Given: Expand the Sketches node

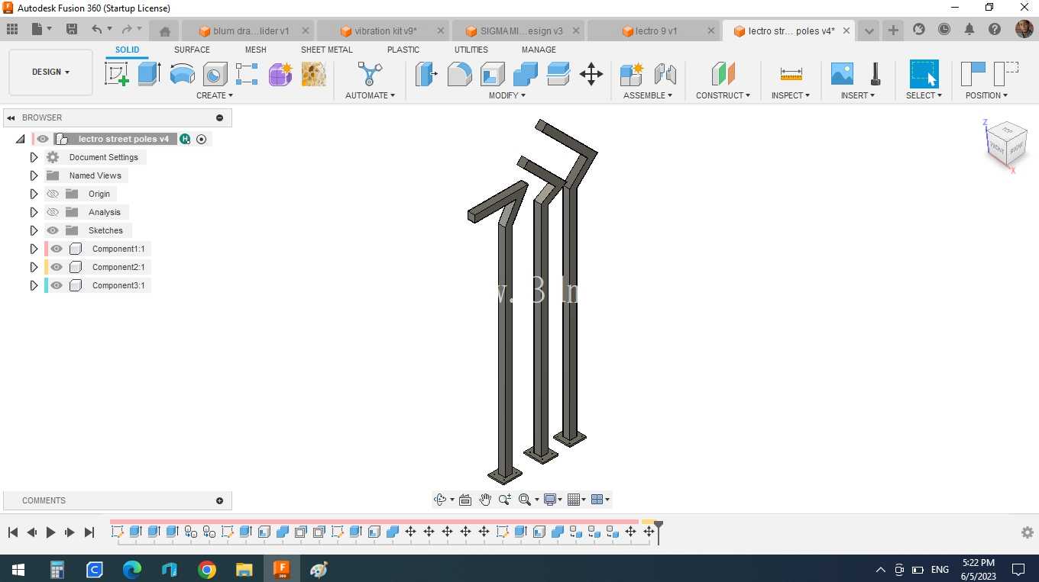Looking at the screenshot, I should pyautogui.click(x=34, y=230).
